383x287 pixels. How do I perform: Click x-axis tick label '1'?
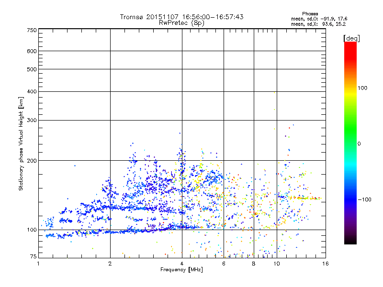click(38, 264)
